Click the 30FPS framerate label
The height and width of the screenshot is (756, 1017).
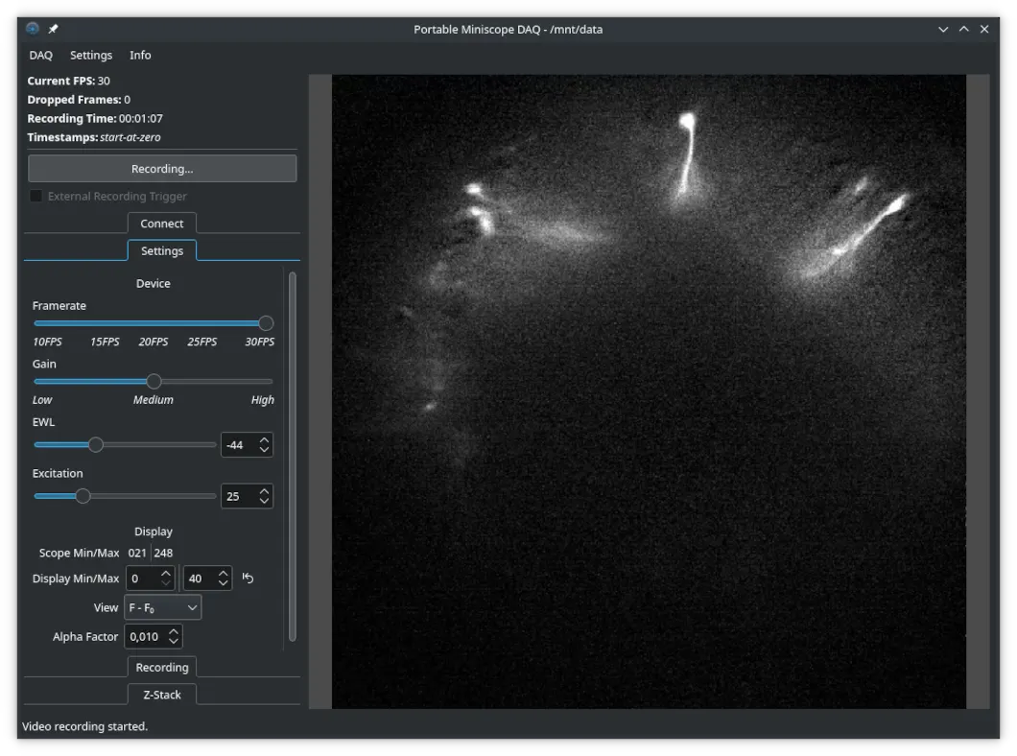coord(259,342)
